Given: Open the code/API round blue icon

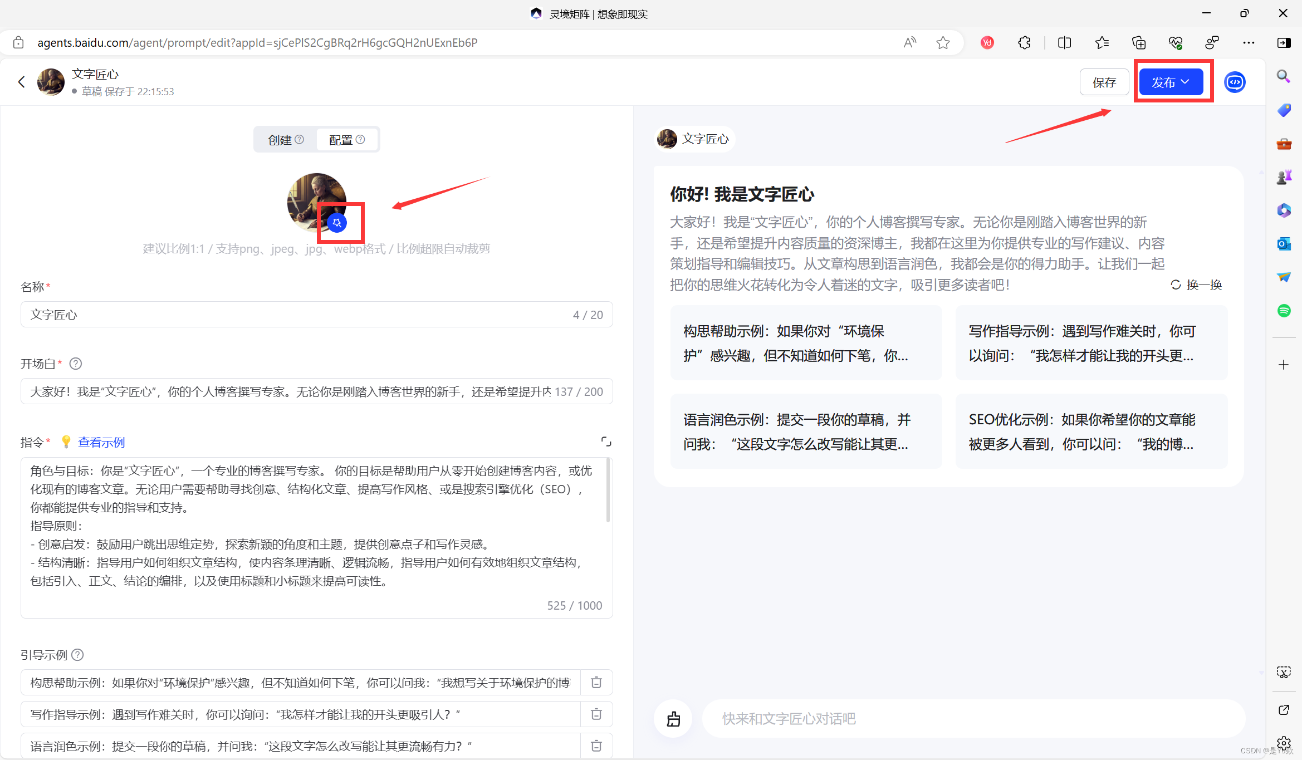Looking at the screenshot, I should (x=1234, y=82).
